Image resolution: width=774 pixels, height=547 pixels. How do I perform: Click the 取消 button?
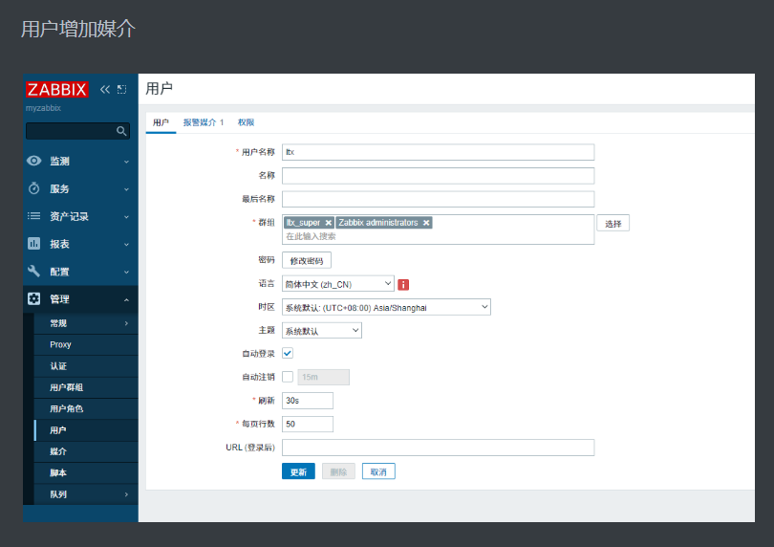tap(378, 471)
